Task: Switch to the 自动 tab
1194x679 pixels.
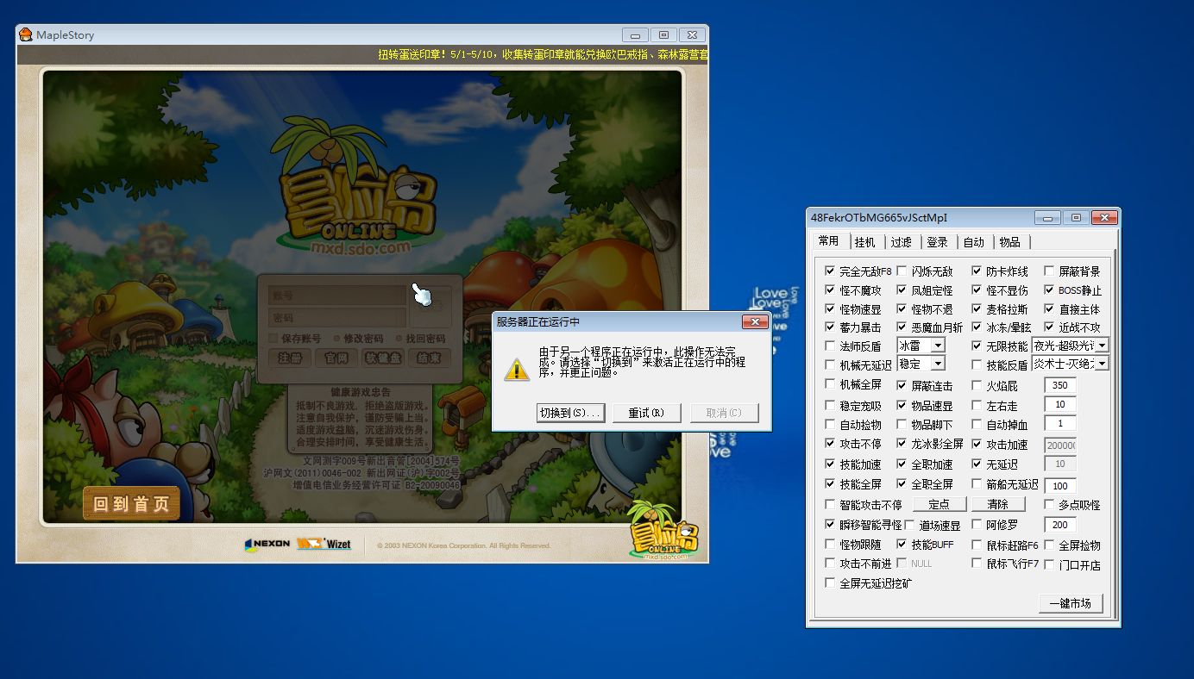Action: pyautogui.click(x=974, y=242)
